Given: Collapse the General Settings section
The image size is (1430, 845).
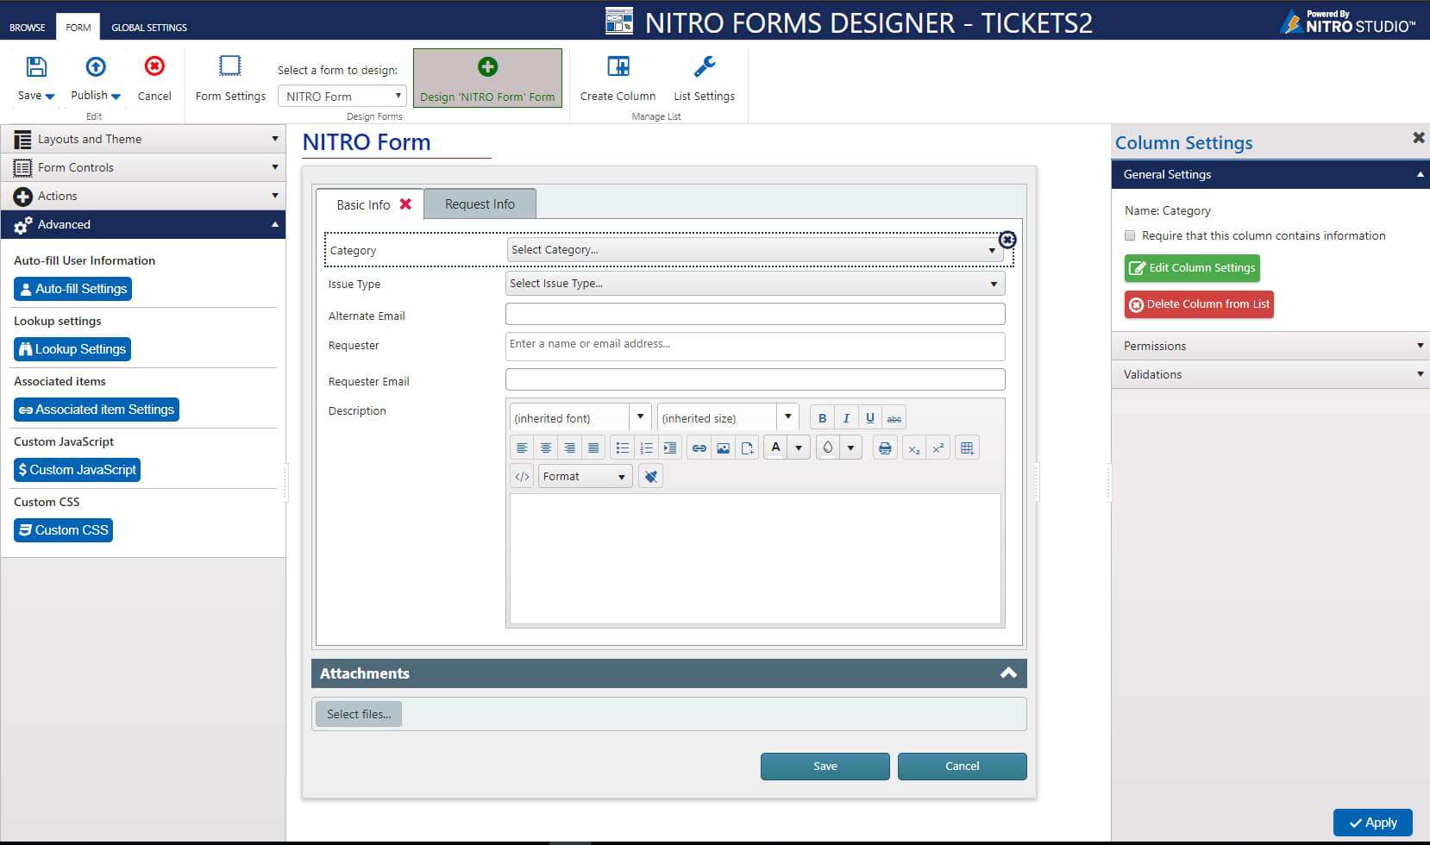Looking at the screenshot, I should tap(1270, 174).
